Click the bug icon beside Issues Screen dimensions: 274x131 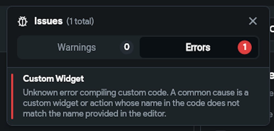[x=22, y=21]
